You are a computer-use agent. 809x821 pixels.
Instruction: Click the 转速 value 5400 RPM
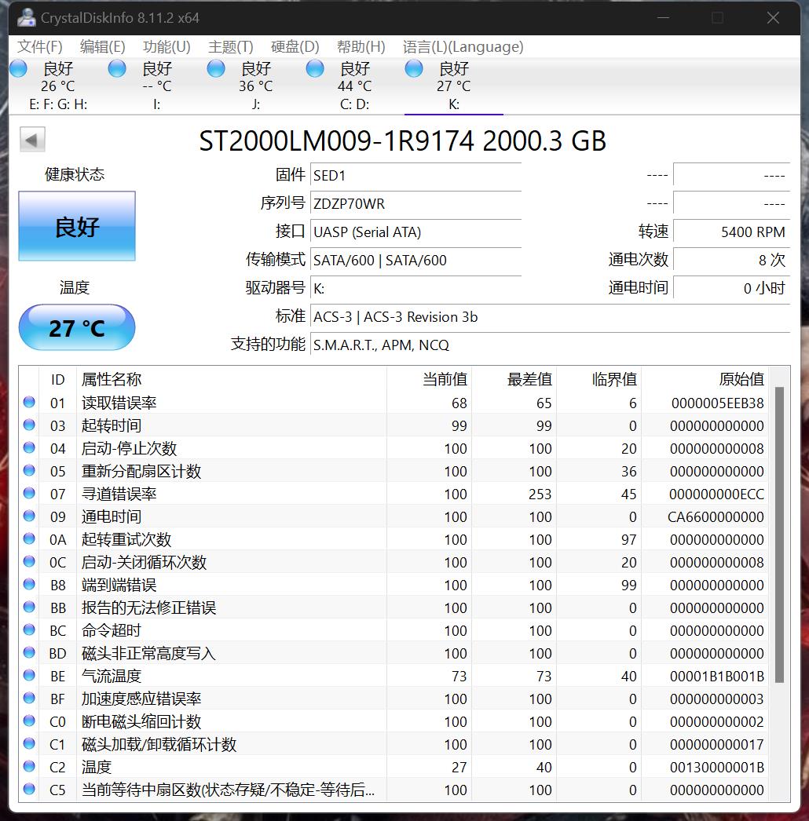pos(731,232)
